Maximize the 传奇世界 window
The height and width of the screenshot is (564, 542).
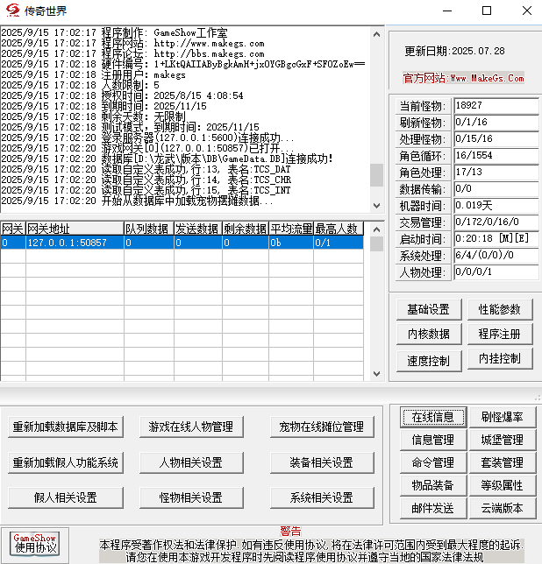pos(487,11)
